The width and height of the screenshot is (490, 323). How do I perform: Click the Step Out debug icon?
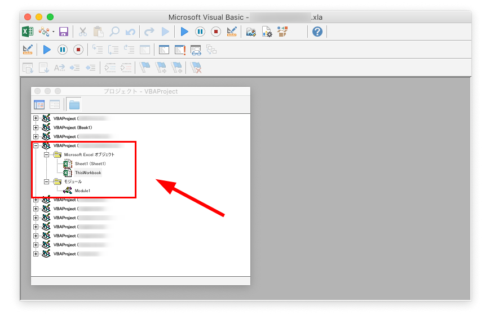[x=129, y=50]
